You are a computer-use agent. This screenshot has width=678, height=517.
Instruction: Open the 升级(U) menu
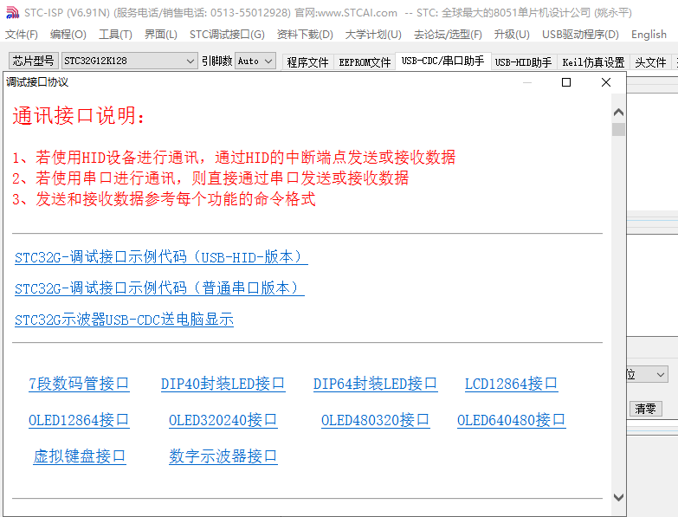[x=512, y=35]
